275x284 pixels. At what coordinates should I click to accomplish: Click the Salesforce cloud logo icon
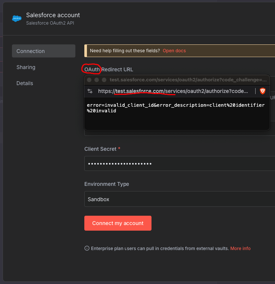(17, 18)
